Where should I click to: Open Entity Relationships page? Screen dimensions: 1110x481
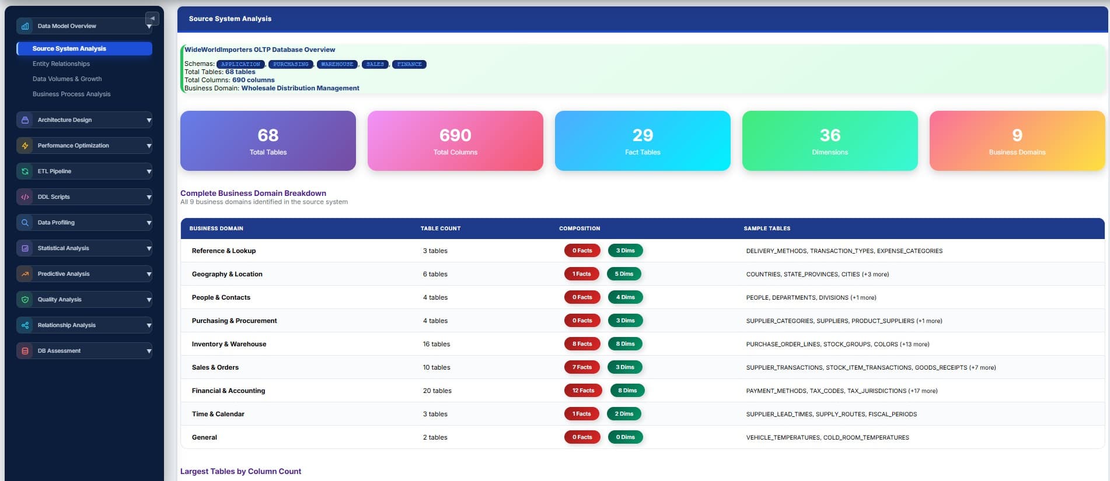point(61,64)
